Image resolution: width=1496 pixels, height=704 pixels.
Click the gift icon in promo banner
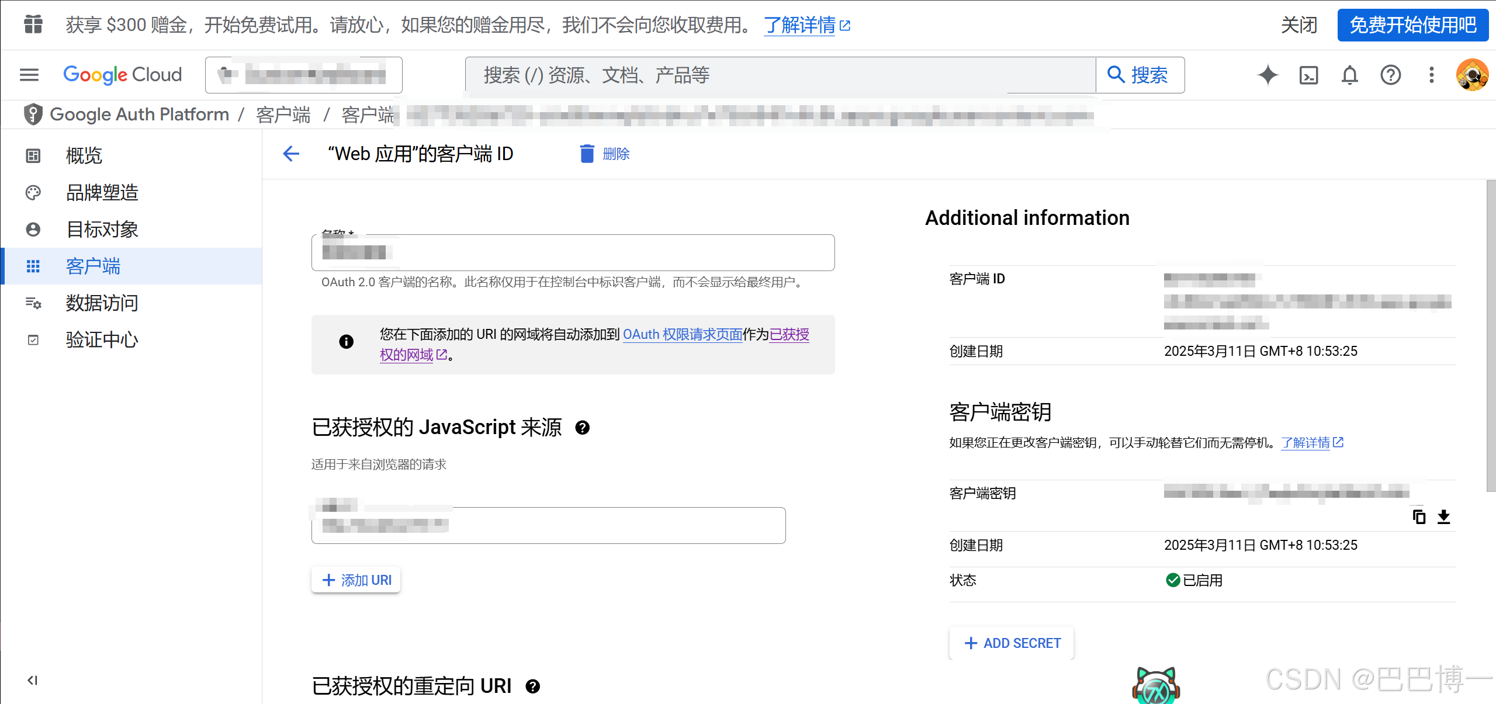(33, 25)
